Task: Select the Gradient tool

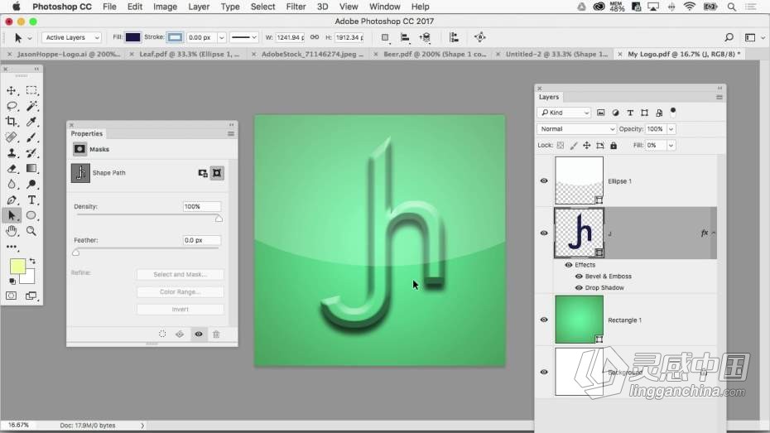Action: pyautogui.click(x=31, y=169)
